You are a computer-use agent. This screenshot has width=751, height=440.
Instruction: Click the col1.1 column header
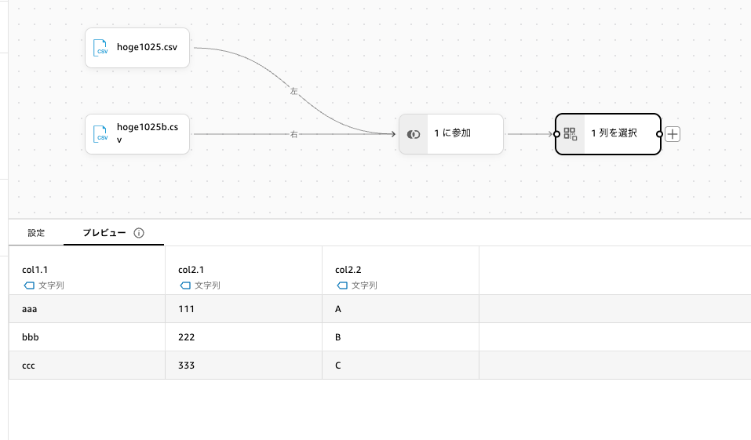36,270
